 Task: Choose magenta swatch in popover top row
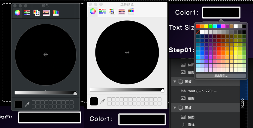[x=223, y=26]
